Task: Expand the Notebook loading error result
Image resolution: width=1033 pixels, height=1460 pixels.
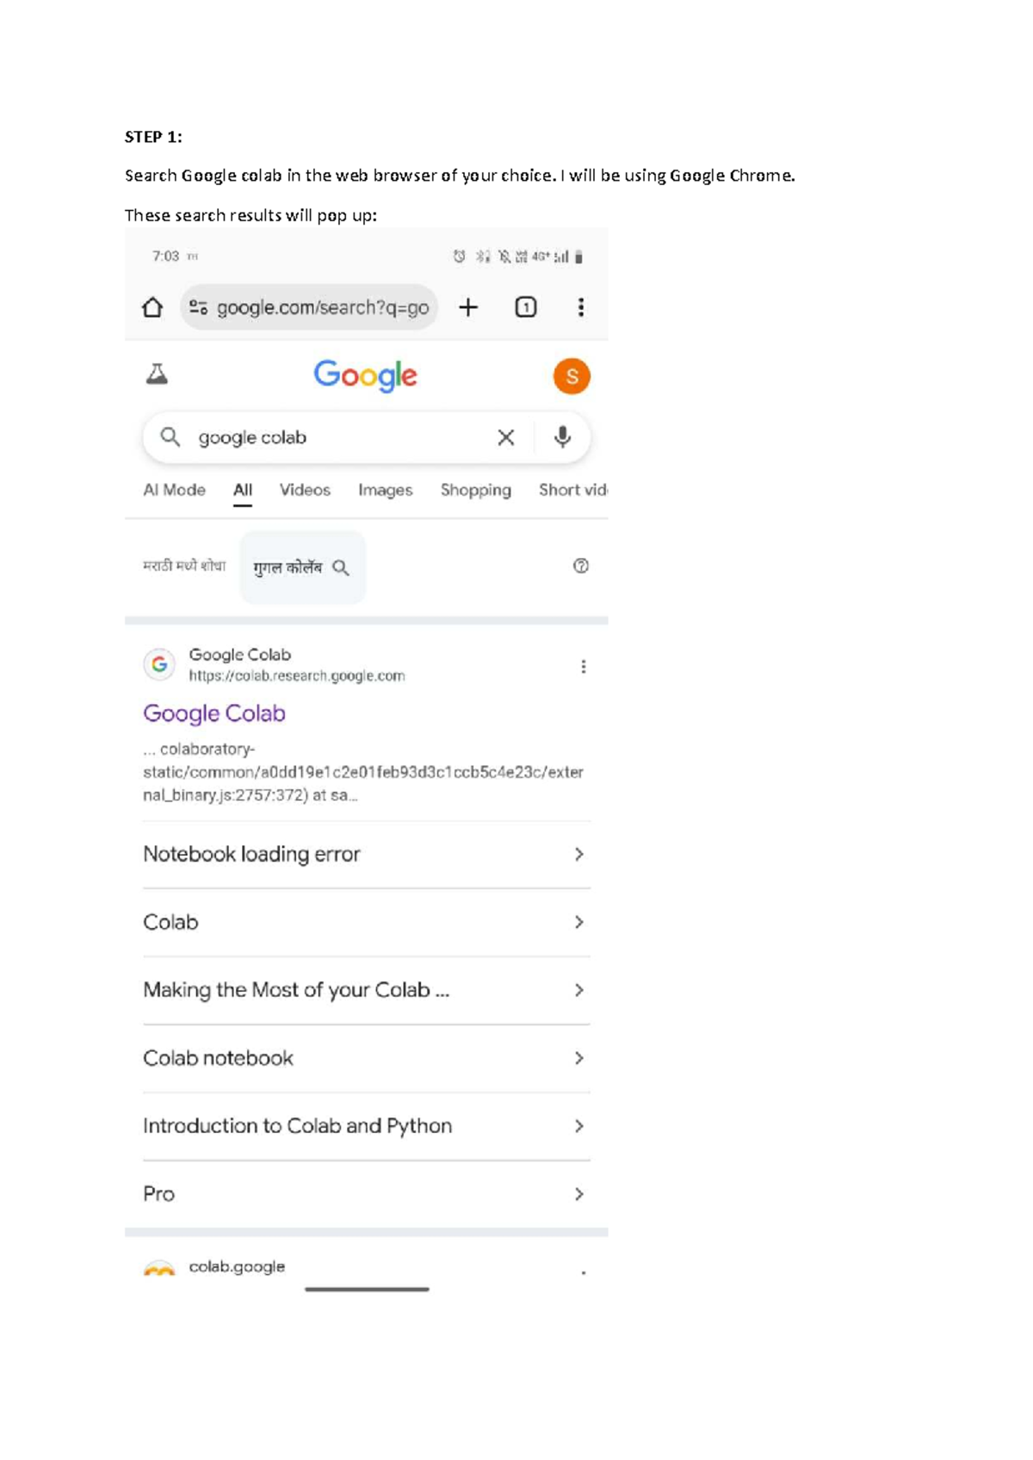Action: [251, 854]
